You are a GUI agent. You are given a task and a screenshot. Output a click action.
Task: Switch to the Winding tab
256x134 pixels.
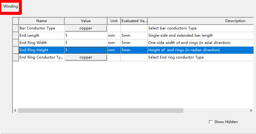11,6
